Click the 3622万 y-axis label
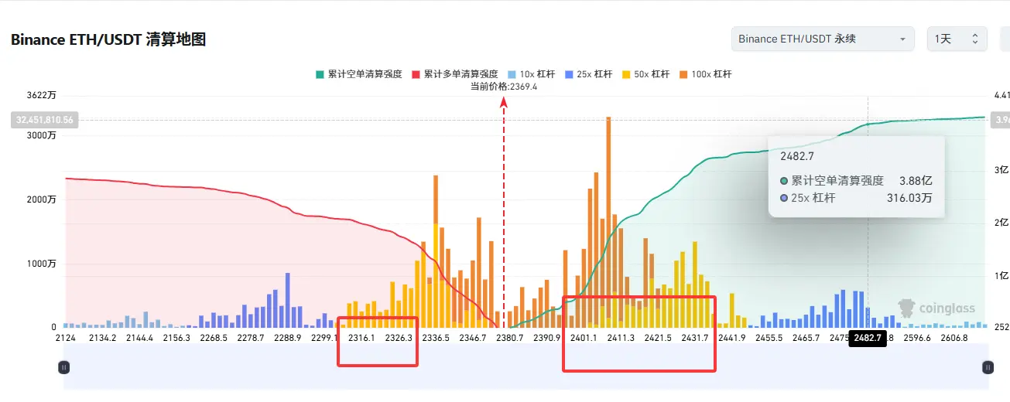The image size is (1010, 402). click(40, 95)
